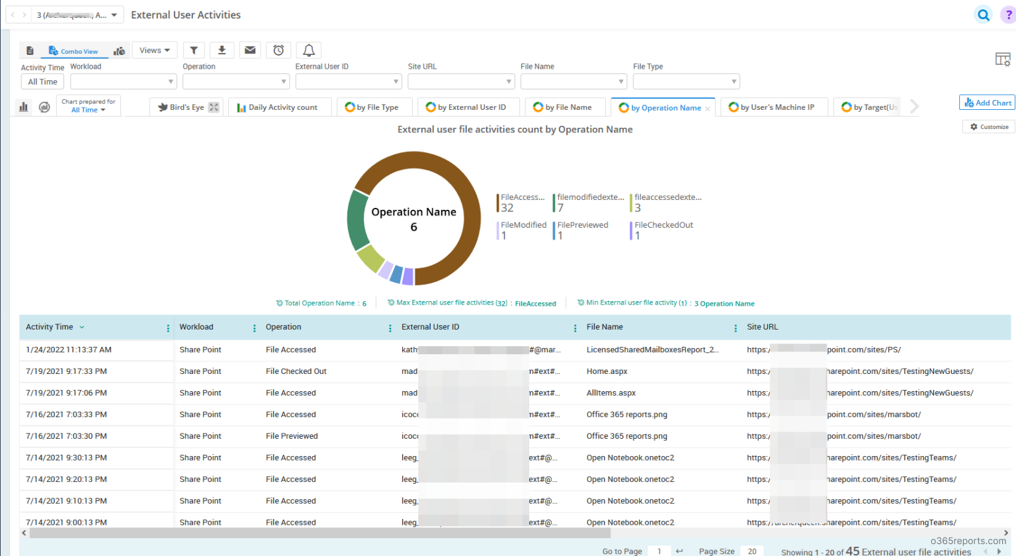This screenshot has height=556, width=1016.
Task: Toggle the bar chart display icon
Action: (x=24, y=107)
